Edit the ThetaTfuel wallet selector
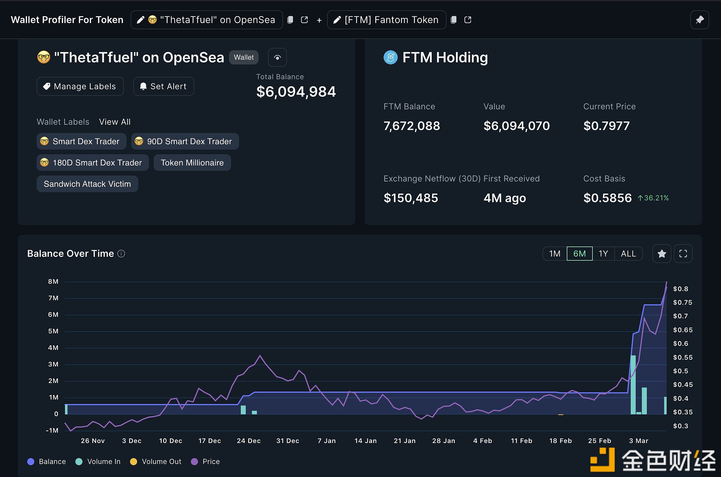 tap(207, 20)
